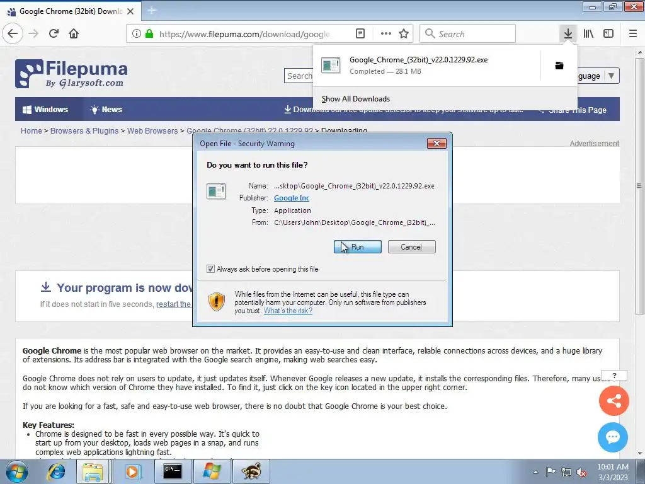Click the taskbar clock showing 10:01 AM
Viewport: 645px width, 484px height.
(x=612, y=472)
